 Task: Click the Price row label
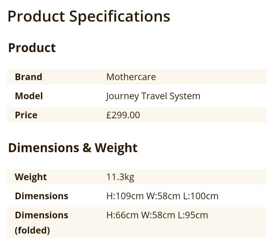26,115
